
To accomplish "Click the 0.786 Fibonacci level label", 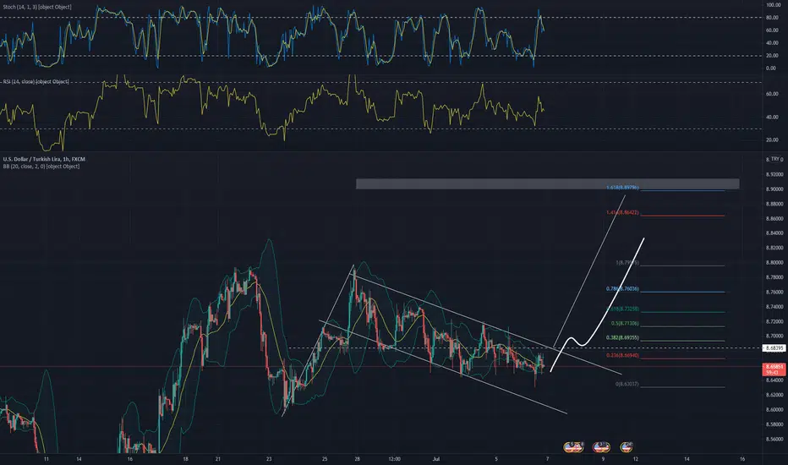I will (622, 289).
